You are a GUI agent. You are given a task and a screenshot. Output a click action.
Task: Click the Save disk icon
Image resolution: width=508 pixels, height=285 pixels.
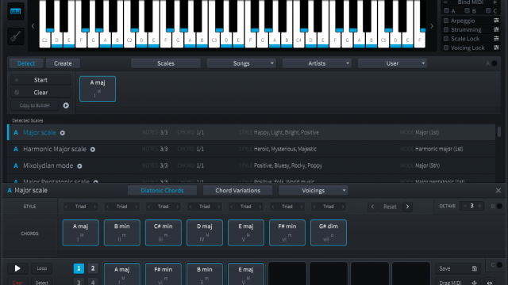475,268
